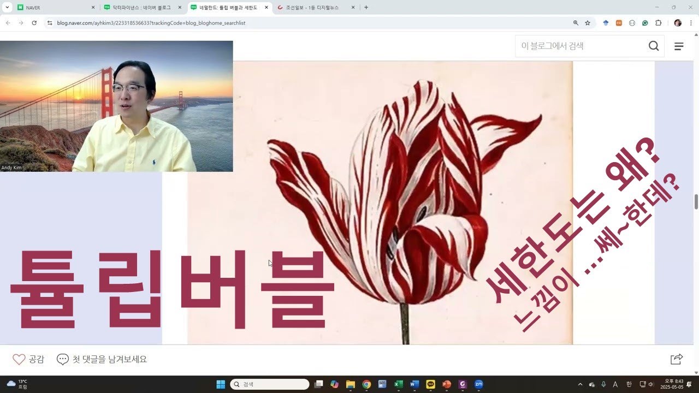Click the Andy Kim webcam overlay
This screenshot has width=699, height=393.
point(116,106)
